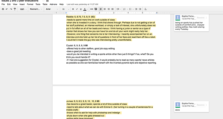Open more options on the 'done' comment
Screen dimensions: 223x119
click(206, 105)
